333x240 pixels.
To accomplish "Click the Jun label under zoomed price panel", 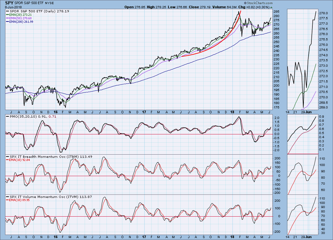I will click(309, 112).
